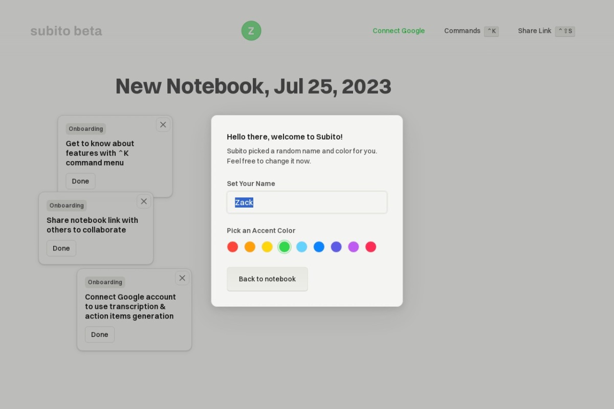Click 'Get to know about features' text
Screen dimensions: 614x409
(100, 153)
